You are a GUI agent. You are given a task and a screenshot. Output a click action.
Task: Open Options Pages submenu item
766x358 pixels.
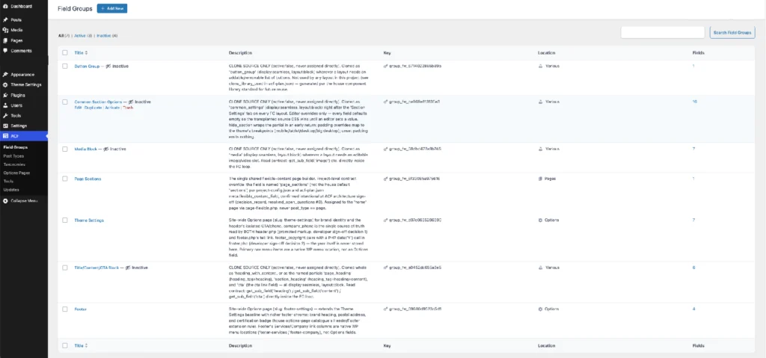point(16,173)
